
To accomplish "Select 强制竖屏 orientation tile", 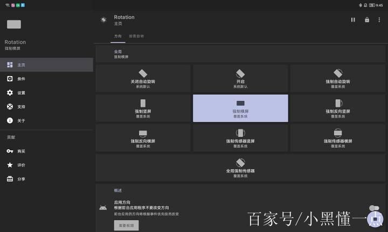I will pos(143,108).
